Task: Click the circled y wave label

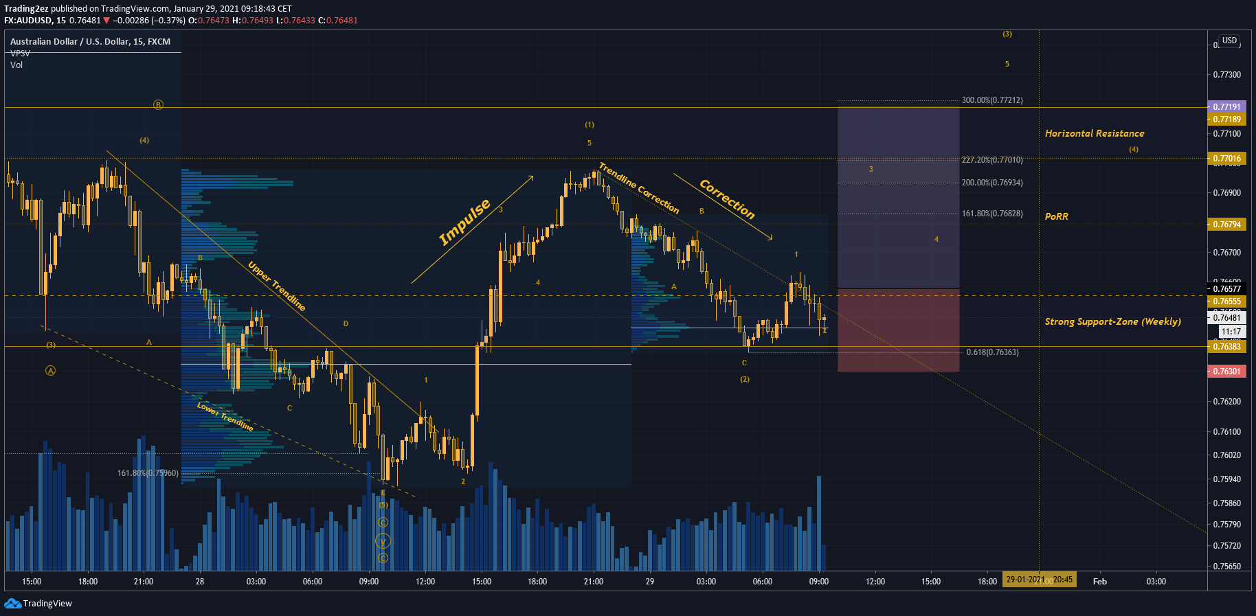Action: point(383,542)
